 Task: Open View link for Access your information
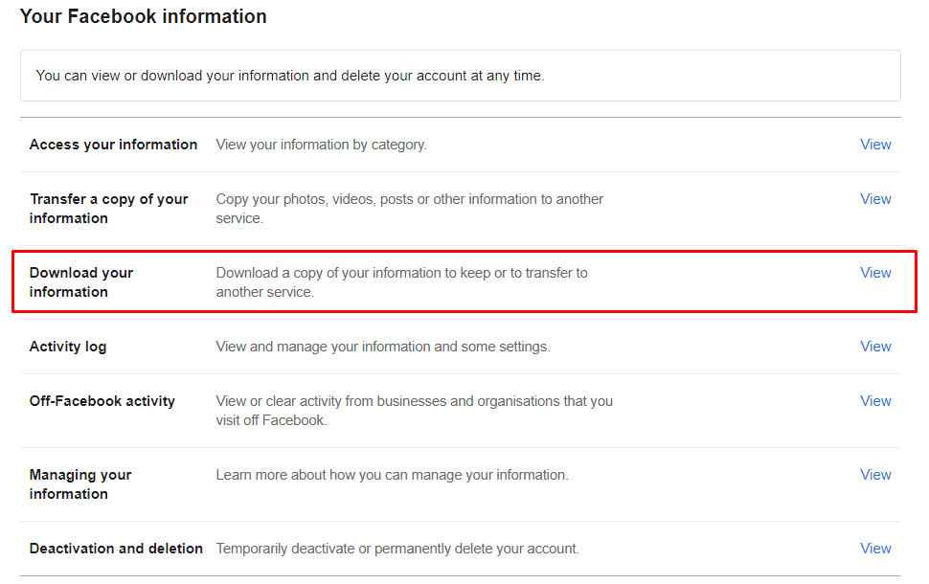(x=875, y=145)
